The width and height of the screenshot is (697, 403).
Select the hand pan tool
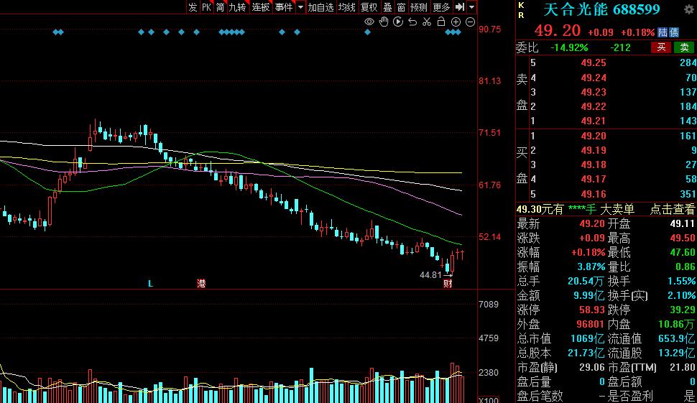tap(384, 22)
